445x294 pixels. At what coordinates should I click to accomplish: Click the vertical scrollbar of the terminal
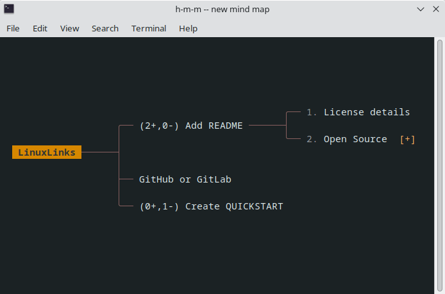(440, 160)
